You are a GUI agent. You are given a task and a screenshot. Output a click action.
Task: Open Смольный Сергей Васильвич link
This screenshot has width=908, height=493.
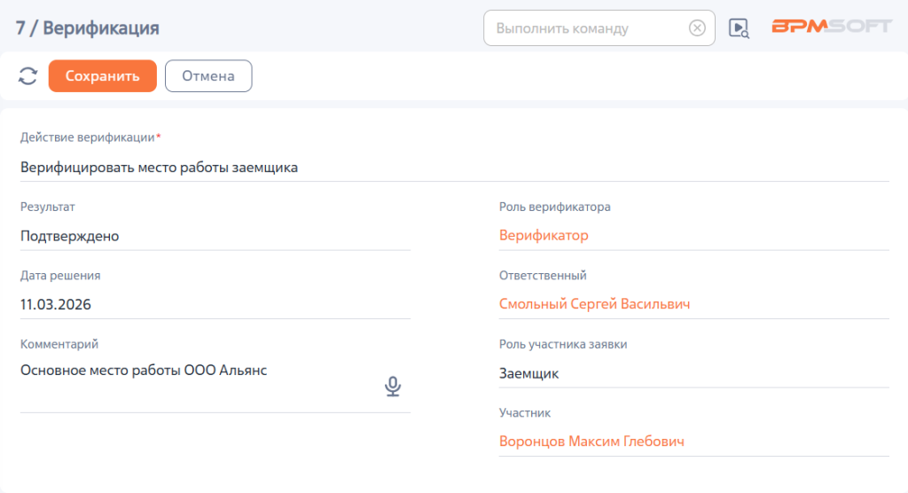pos(595,304)
